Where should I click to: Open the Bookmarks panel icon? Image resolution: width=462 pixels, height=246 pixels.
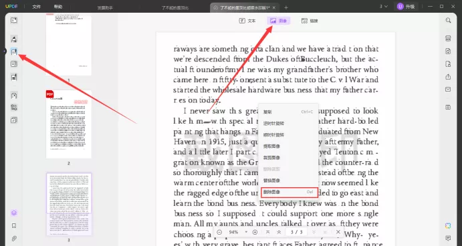coord(14,226)
